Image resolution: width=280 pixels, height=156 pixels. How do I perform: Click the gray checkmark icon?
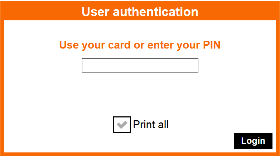click(x=122, y=125)
